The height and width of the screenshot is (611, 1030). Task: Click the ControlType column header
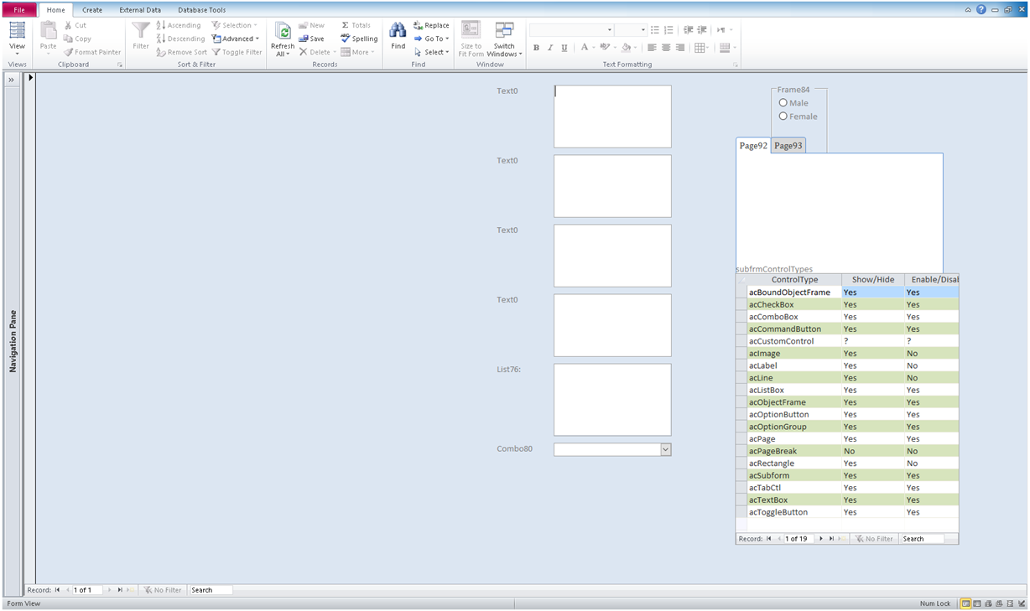click(x=794, y=280)
